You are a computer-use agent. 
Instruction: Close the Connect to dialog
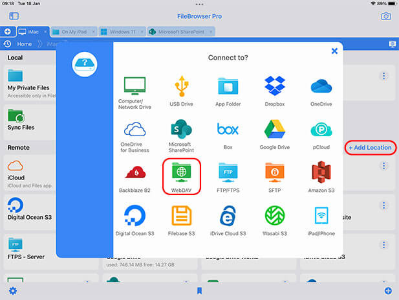point(334,51)
